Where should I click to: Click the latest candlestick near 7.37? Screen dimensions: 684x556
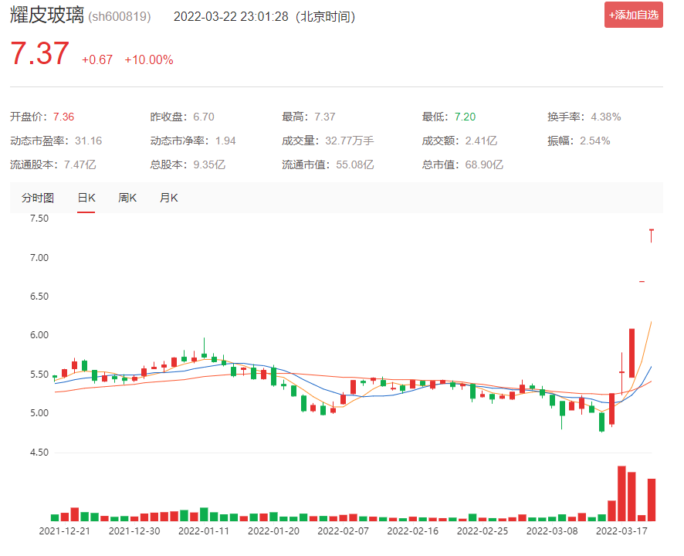652,235
